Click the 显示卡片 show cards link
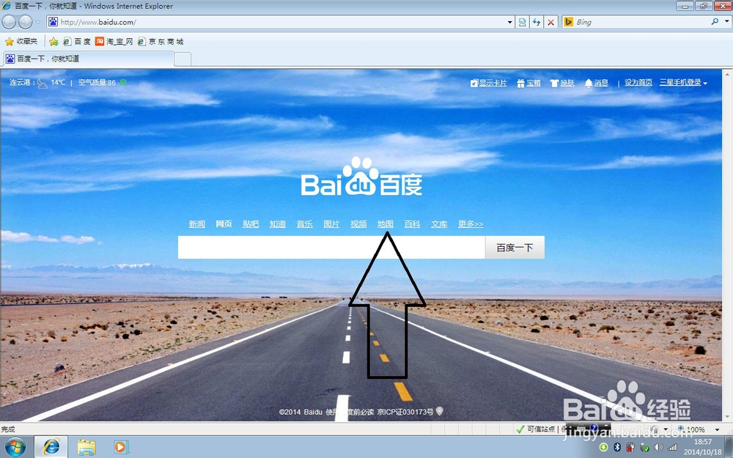 point(488,83)
